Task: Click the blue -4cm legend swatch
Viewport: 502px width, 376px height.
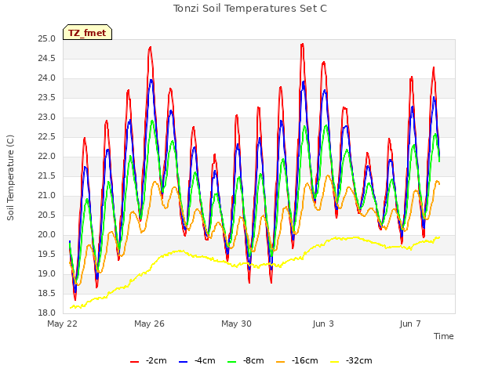Action: 183,362
